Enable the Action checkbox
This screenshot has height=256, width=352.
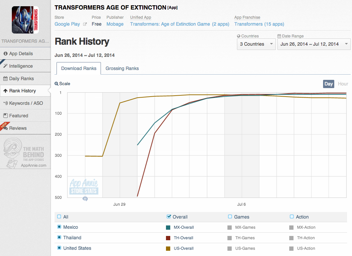[292, 217]
